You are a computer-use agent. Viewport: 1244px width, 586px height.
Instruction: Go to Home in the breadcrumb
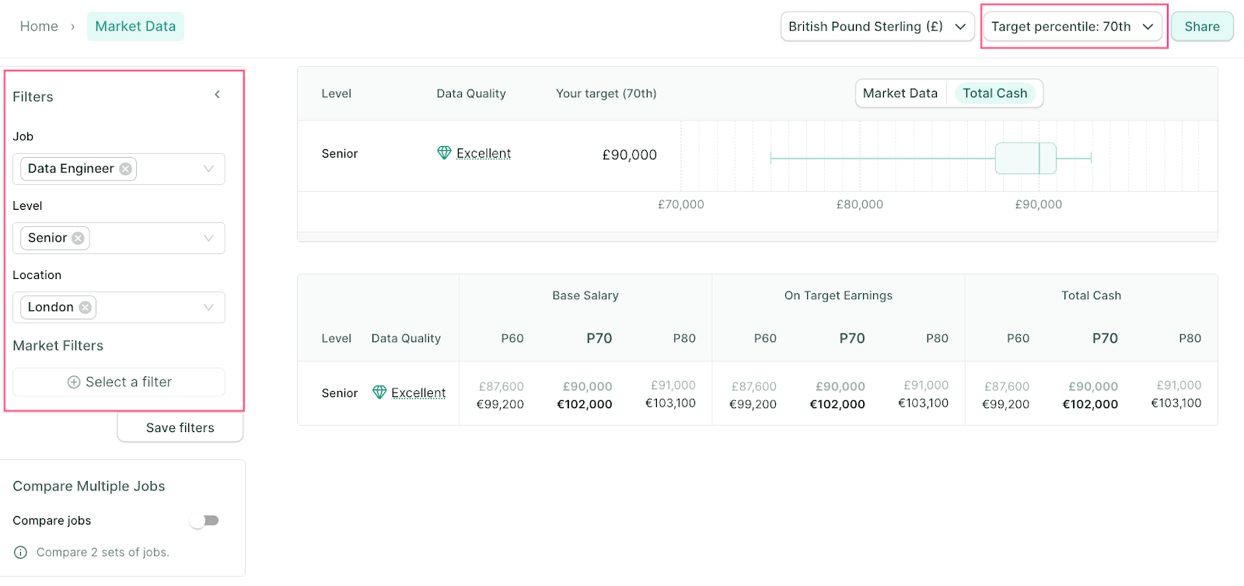click(x=39, y=26)
